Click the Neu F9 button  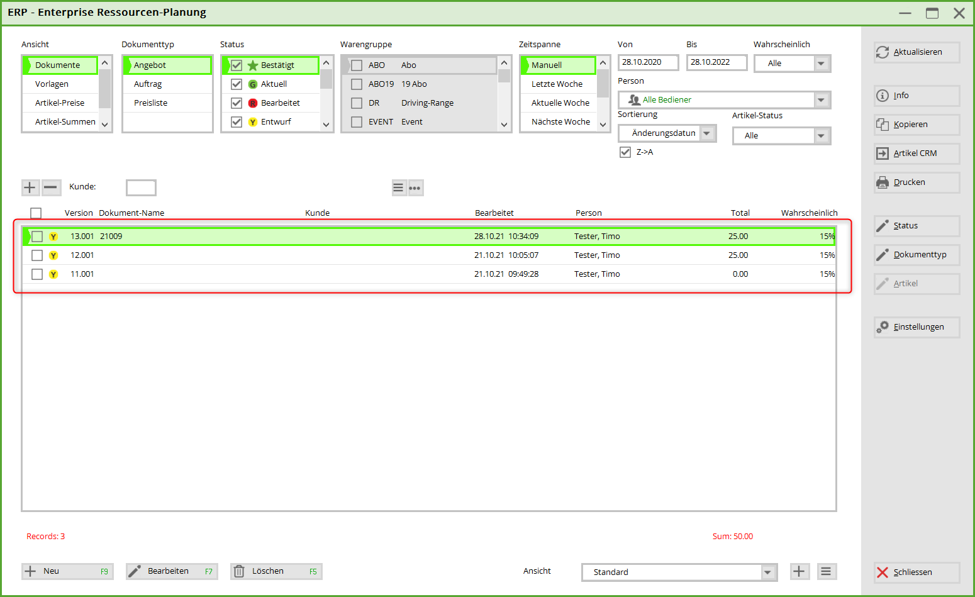point(67,571)
